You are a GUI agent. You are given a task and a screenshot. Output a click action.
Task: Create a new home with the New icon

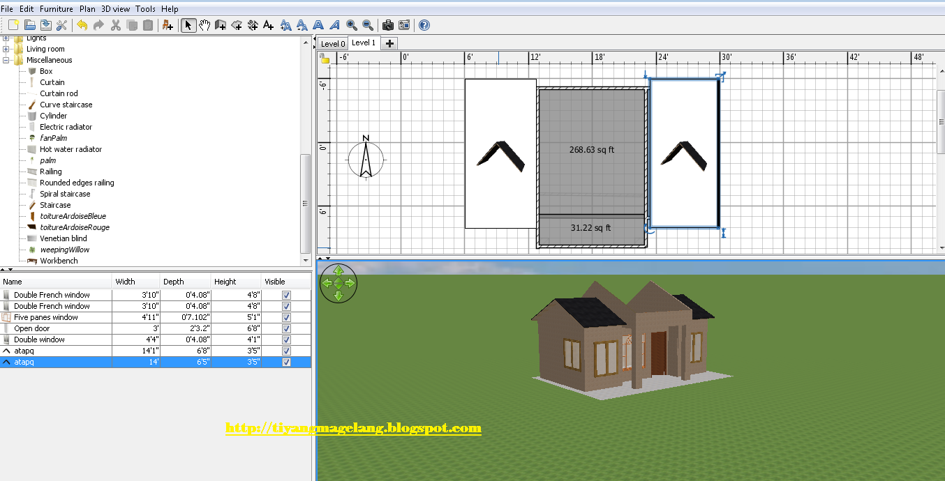(13, 25)
